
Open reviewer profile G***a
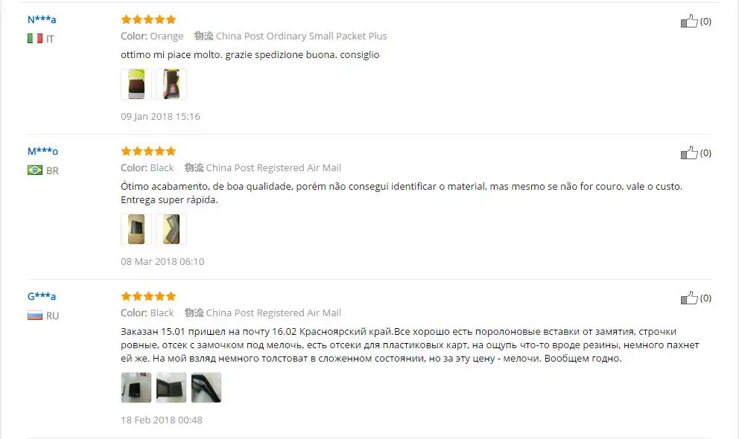tap(42, 296)
